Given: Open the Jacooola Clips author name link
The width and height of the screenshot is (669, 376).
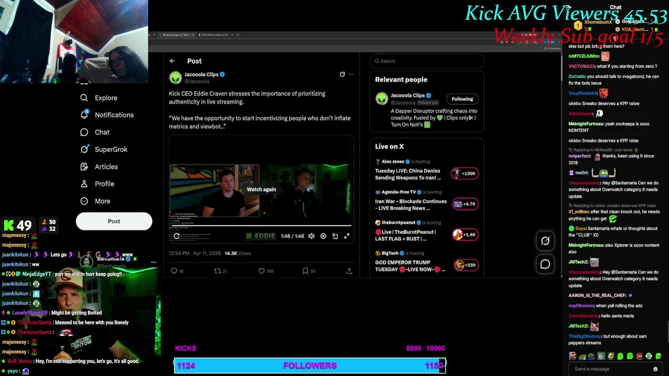Looking at the screenshot, I should point(201,75).
